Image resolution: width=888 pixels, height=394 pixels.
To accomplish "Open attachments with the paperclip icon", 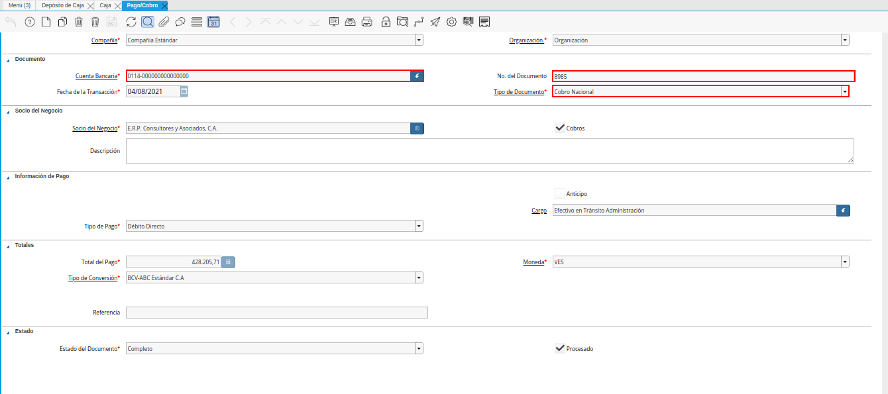I will (164, 22).
